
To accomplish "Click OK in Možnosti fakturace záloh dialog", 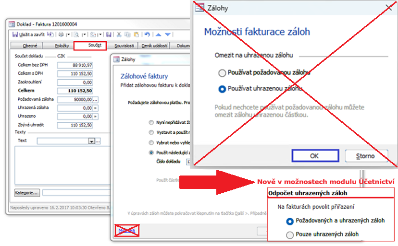I will tap(315, 156).
